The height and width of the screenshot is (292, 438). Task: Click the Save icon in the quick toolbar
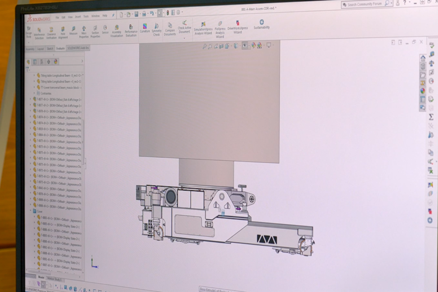[x=136, y=14]
